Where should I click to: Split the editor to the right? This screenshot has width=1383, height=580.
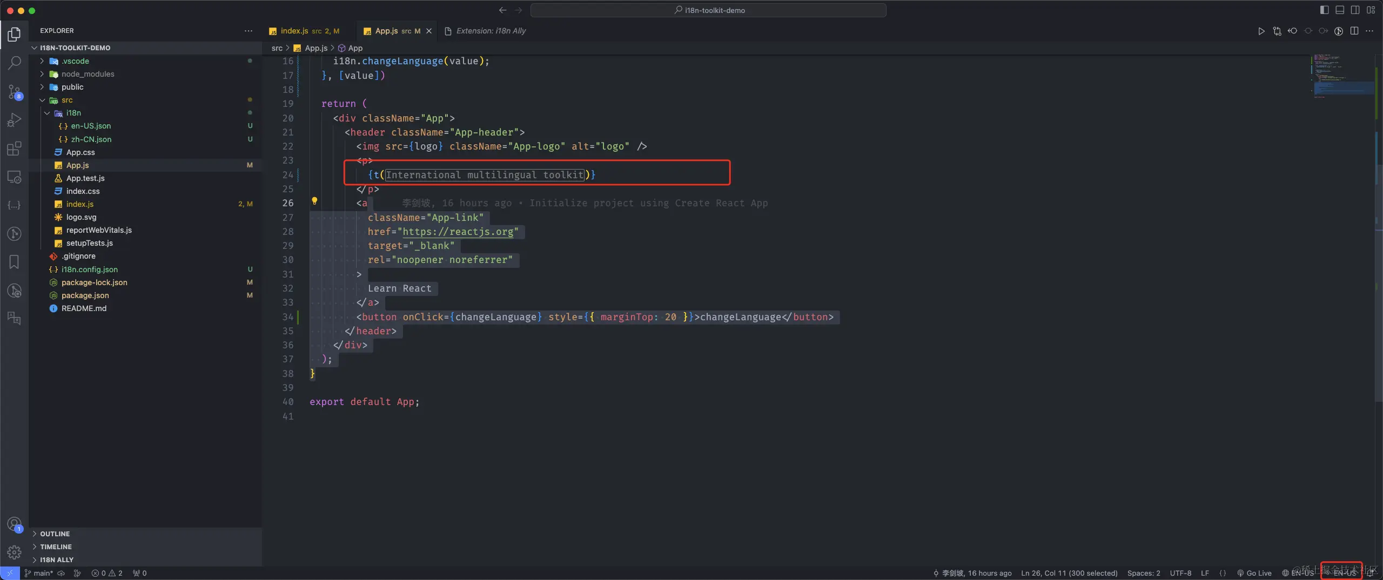pyautogui.click(x=1354, y=31)
